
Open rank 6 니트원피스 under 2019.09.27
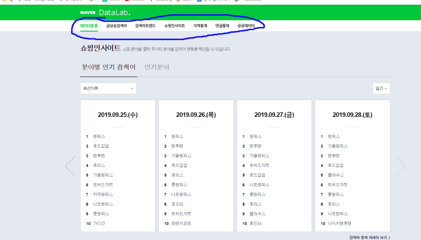(259, 185)
